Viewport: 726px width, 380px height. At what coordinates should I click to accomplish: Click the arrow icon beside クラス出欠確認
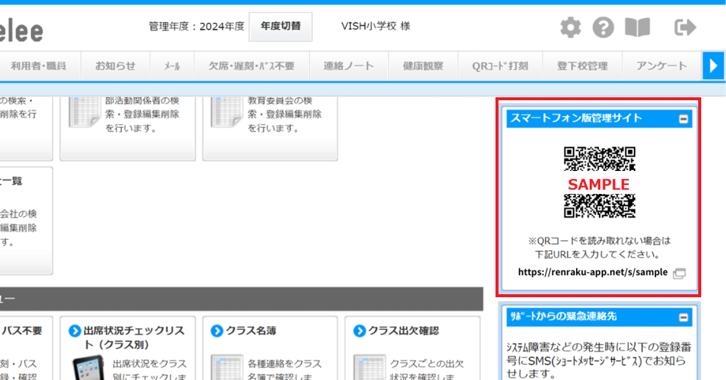(359, 331)
